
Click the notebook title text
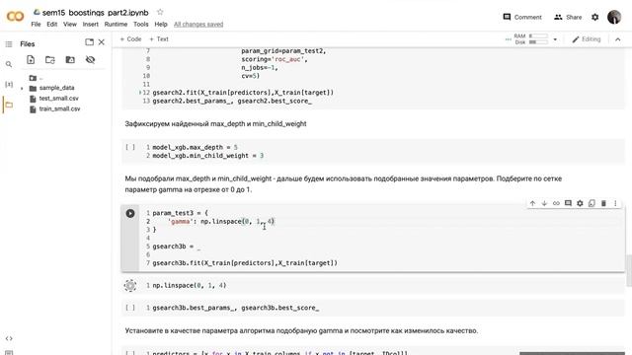point(95,13)
